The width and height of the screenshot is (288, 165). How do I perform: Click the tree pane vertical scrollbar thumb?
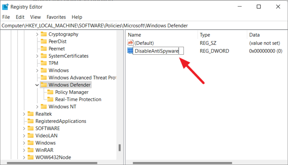[x=120, y=148]
